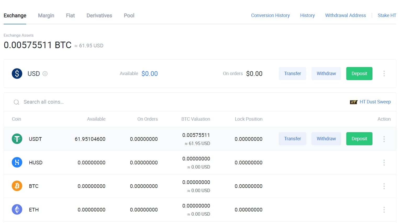This screenshot has height=223, width=401.
Task: Switch to the Margin tab
Action: coord(46,15)
